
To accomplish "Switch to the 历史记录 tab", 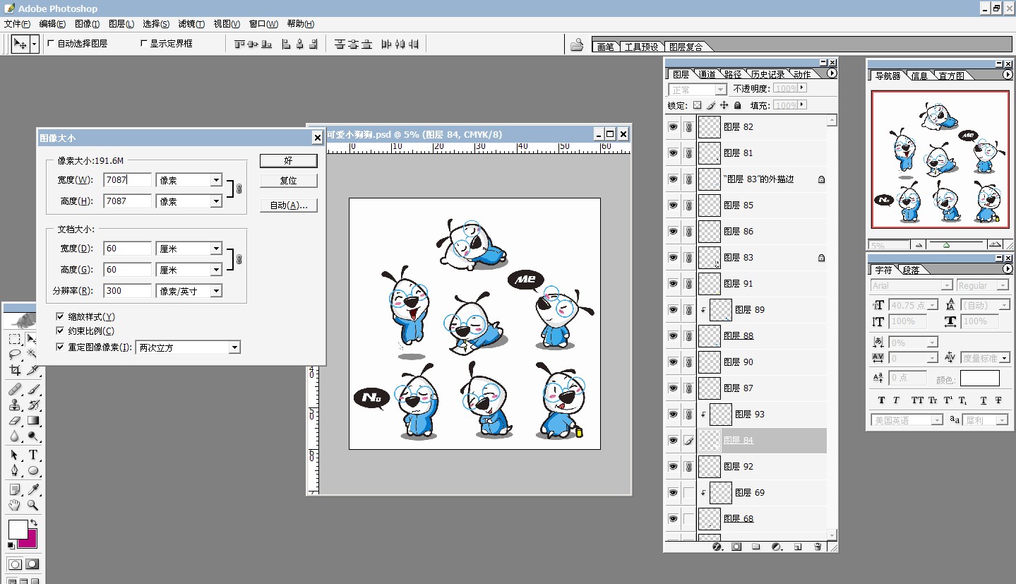I will click(x=767, y=74).
